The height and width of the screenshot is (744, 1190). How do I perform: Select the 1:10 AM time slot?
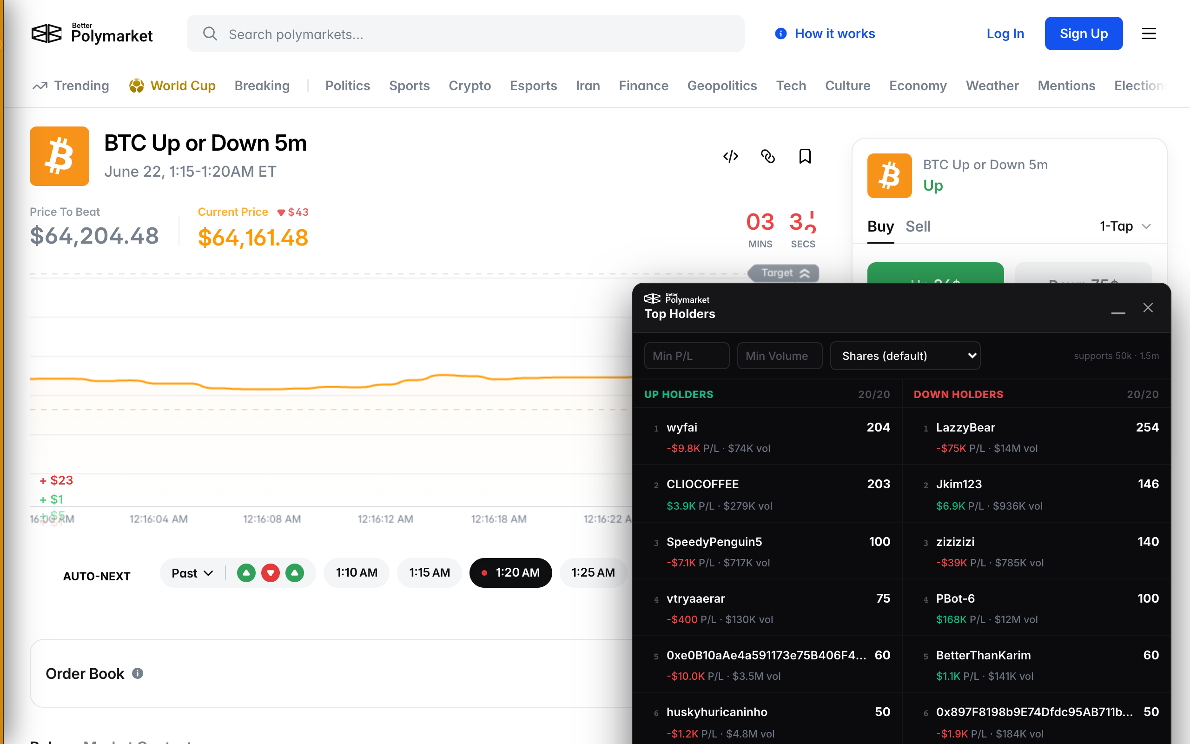357,573
